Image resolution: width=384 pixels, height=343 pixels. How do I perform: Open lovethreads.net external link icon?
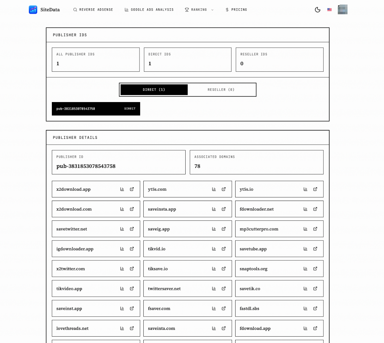coord(132,328)
